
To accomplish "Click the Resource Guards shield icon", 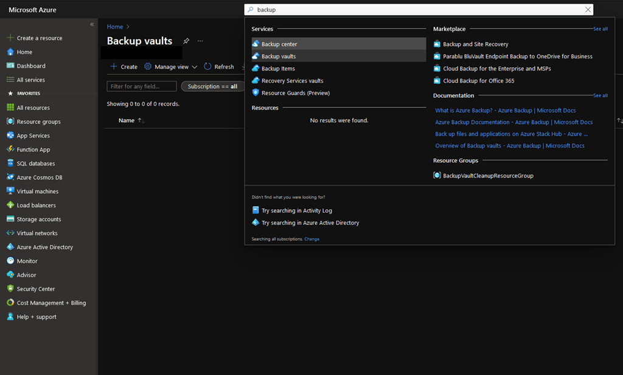I will [256, 92].
